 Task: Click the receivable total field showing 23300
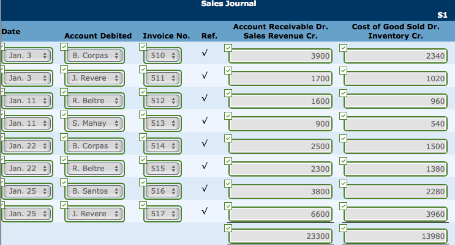[280, 236]
